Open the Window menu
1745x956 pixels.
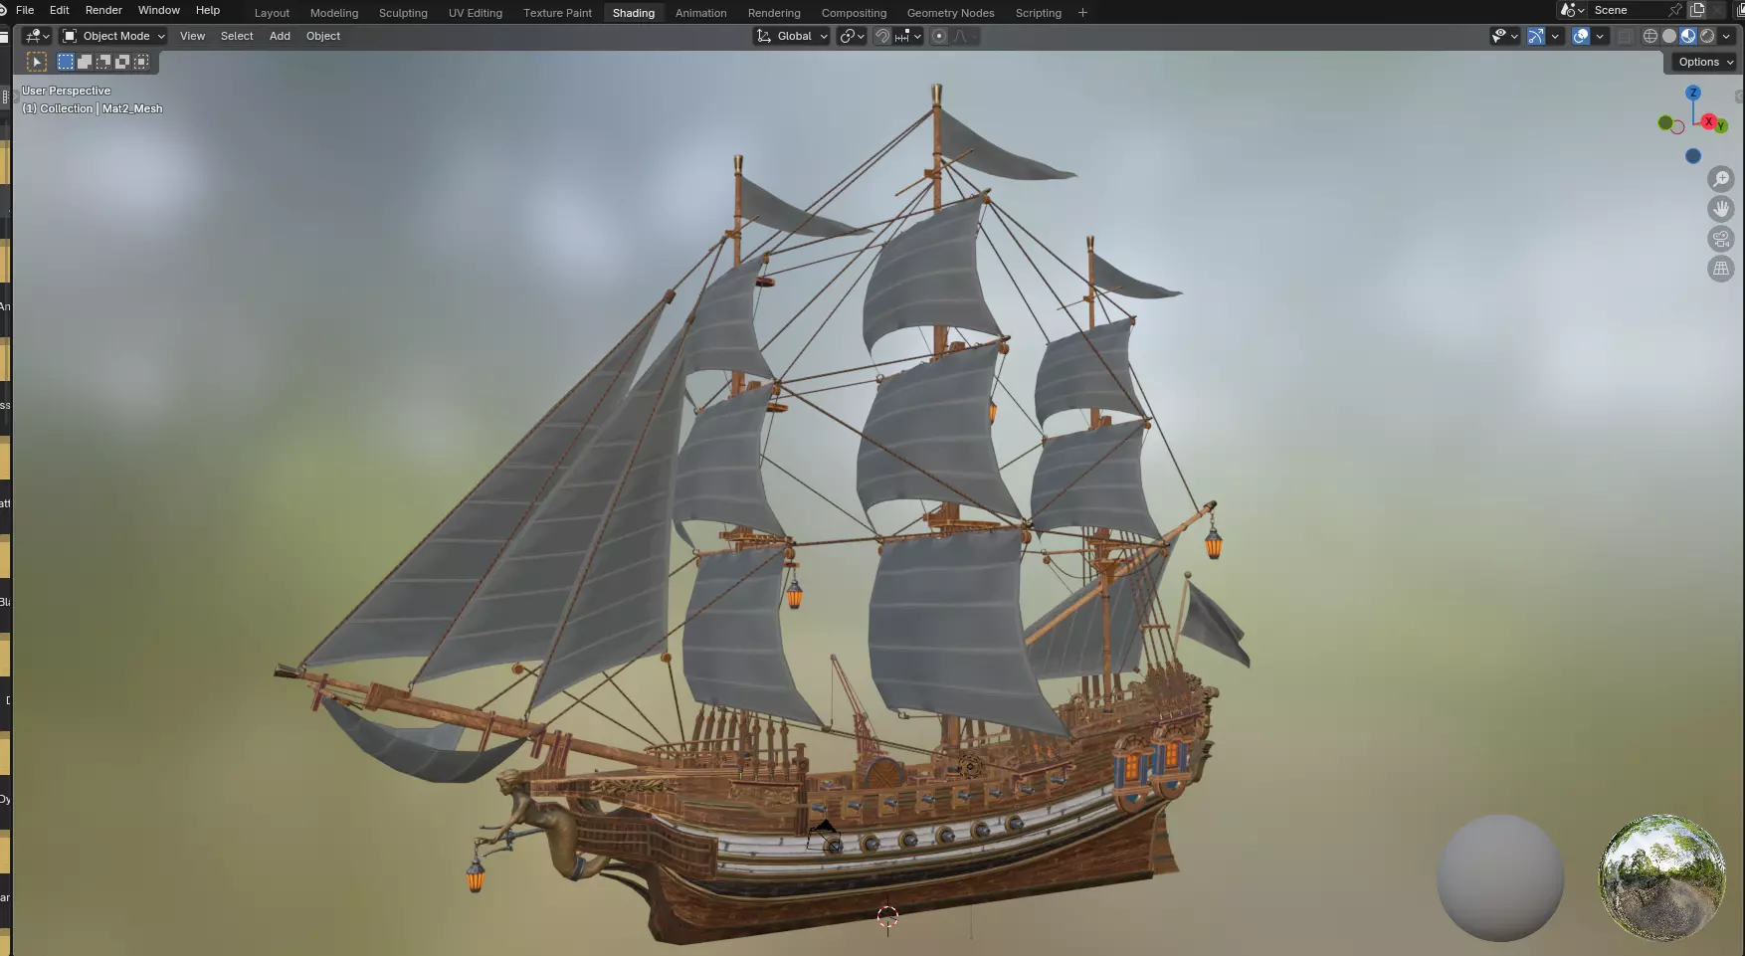(159, 10)
